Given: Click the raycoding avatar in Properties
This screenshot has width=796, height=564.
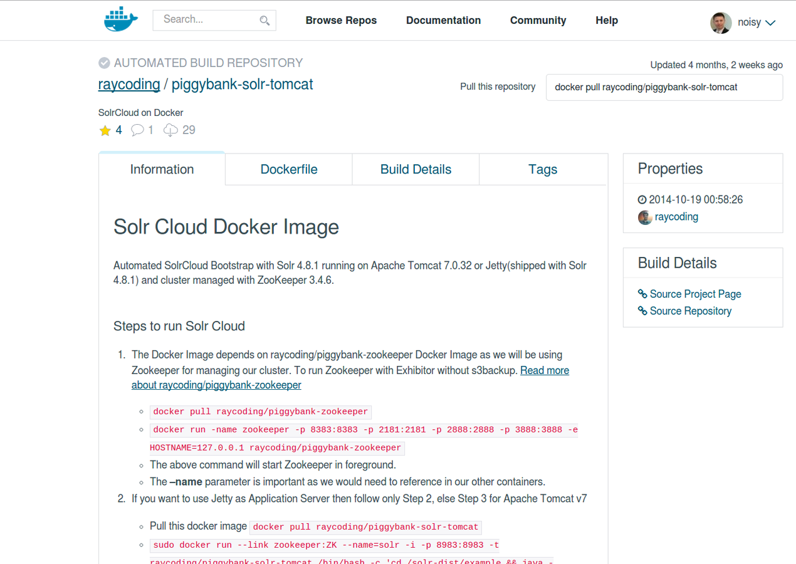Looking at the screenshot, I should (x=645, y=217).
